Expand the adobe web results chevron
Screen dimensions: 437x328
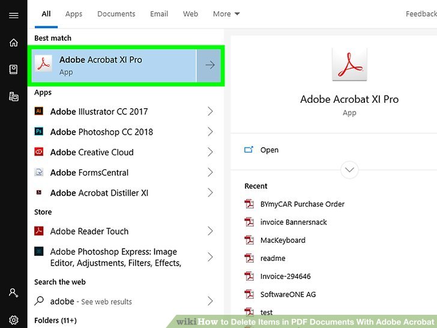pyautogui.click(x=211, y=301)
